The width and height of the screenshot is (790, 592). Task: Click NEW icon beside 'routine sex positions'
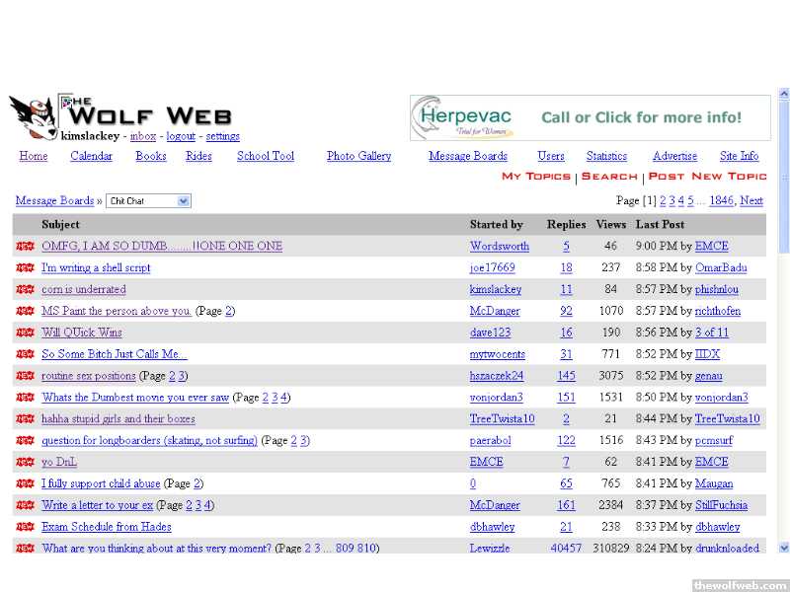coord(25,376)
